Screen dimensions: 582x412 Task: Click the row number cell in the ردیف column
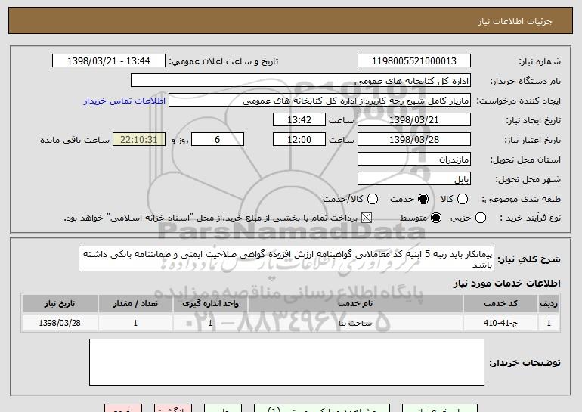coord(549,323)
